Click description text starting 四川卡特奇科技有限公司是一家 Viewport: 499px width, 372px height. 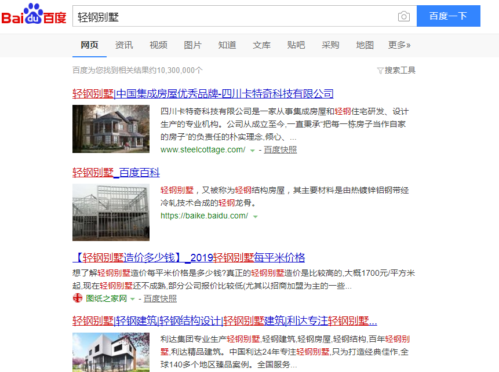tap(285, 124)
